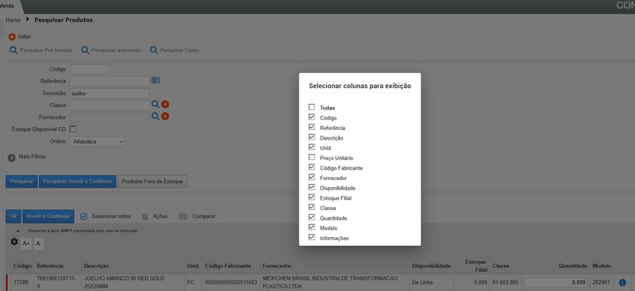Uncheck the Informações column checkbox
Image resolution: width=635 pixels, height=291 pixels.
click(x=311, y=237)
